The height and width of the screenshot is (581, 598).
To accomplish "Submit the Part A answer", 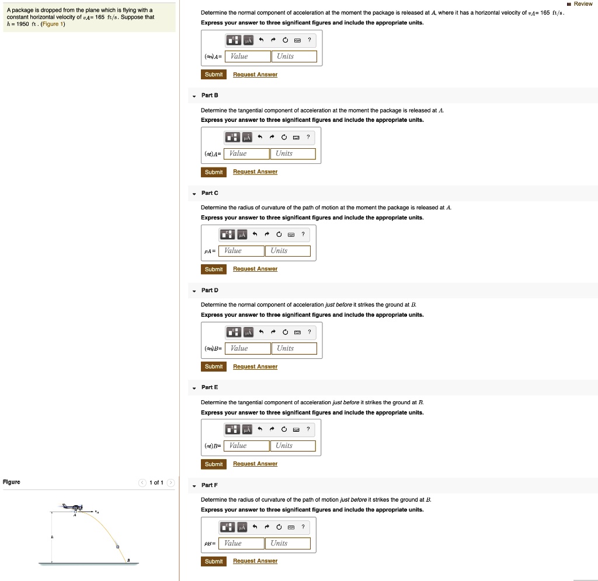I will [214, 74].
